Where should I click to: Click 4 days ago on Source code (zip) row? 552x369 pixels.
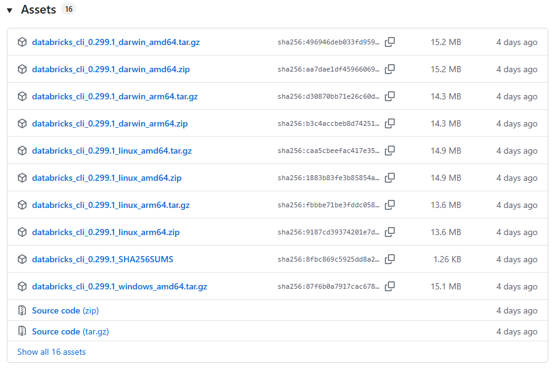(517, 310)
